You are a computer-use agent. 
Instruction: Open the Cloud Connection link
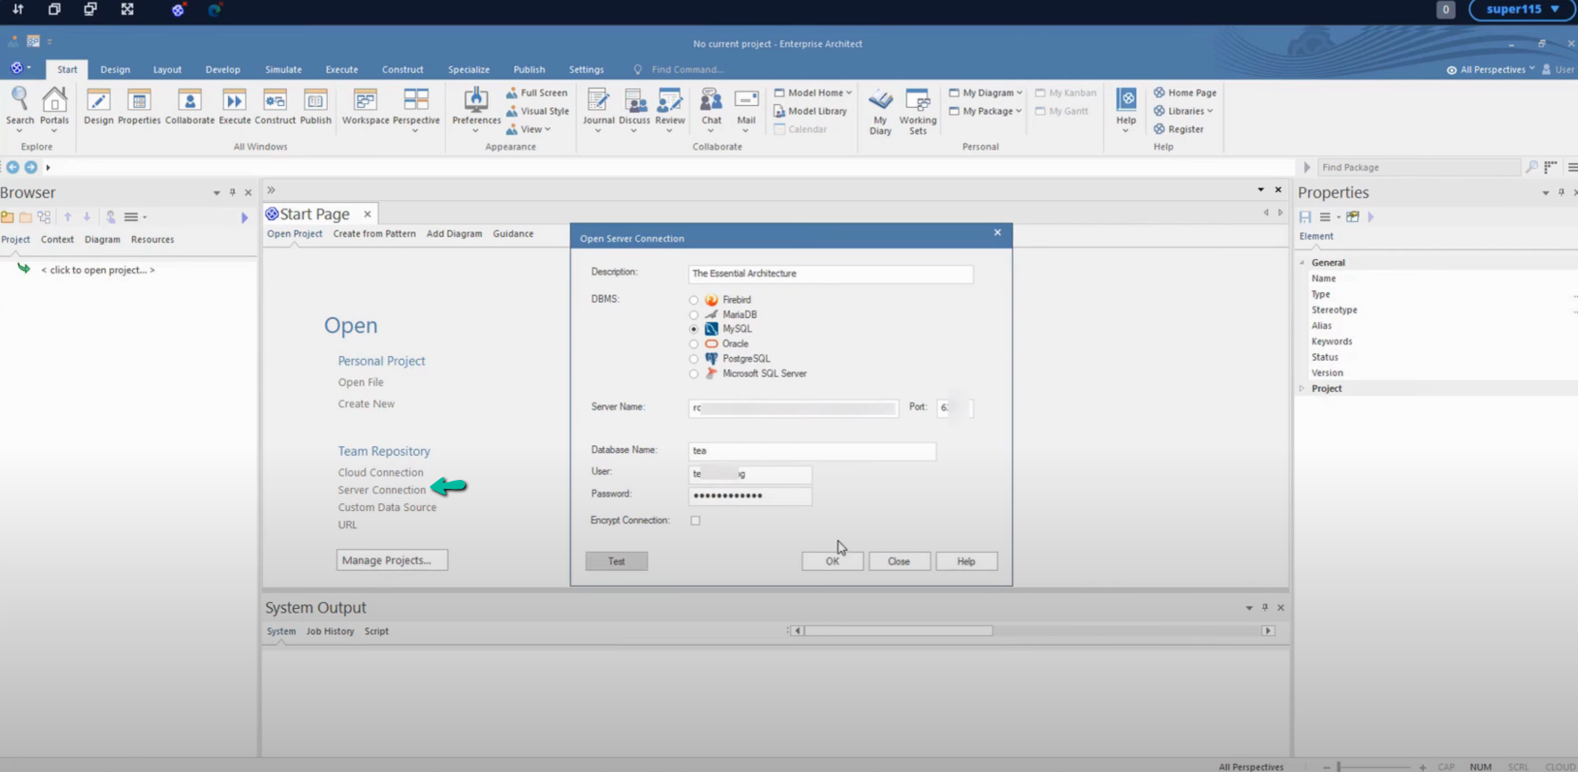pyautogui.click(x=380, y=473)
